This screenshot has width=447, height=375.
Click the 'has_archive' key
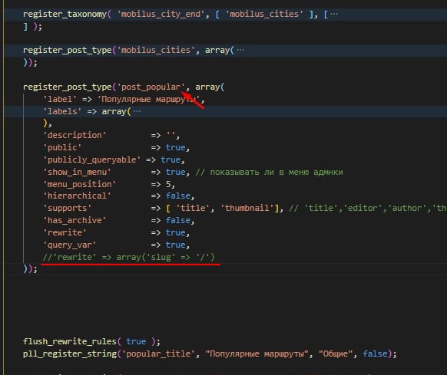74,220
